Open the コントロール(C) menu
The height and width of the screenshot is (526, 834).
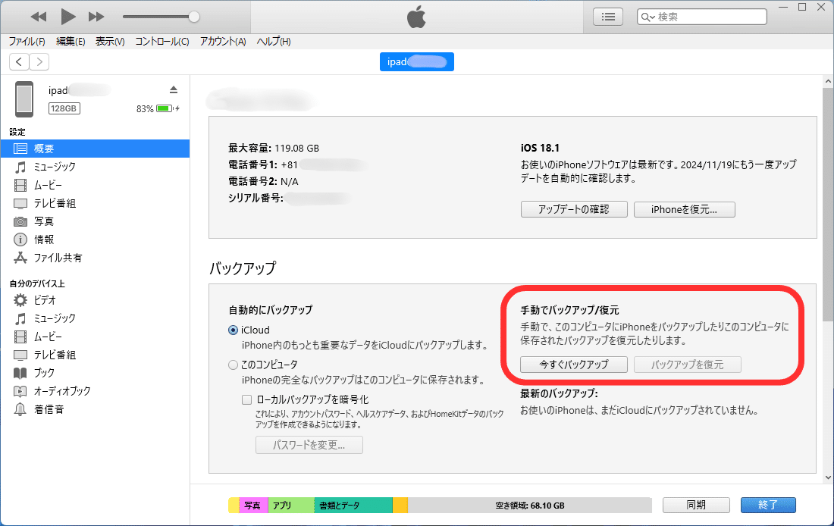click(162, 42)
